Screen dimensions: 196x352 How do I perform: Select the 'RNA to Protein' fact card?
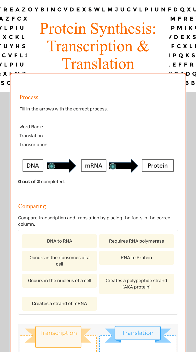pyautogui.click(x=137, y=258)
